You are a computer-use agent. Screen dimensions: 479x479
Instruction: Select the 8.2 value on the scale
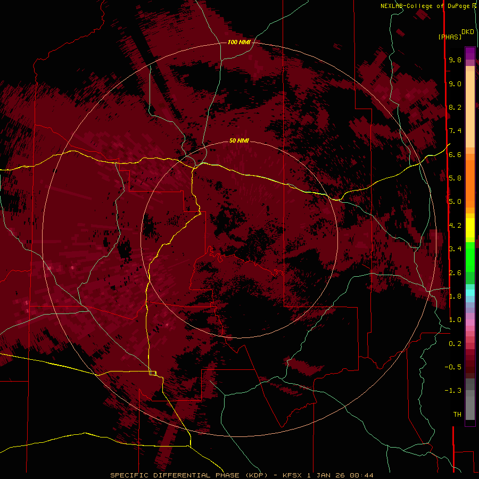click(x=455, y=108)
